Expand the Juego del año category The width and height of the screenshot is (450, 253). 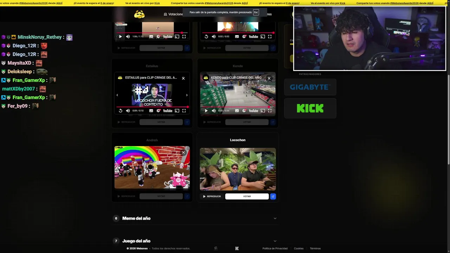tap(195, 241)
